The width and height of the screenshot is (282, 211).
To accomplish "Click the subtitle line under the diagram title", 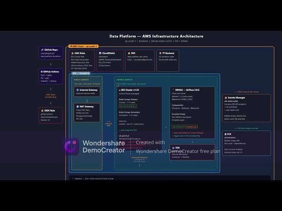I will tap(156, 41).
